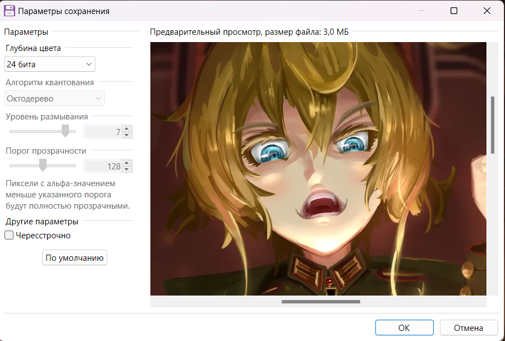Open the Октодерево quantization algorithm dropdown
The width and height of the screenshot is (505, 341).
click(x=54, y=98)
